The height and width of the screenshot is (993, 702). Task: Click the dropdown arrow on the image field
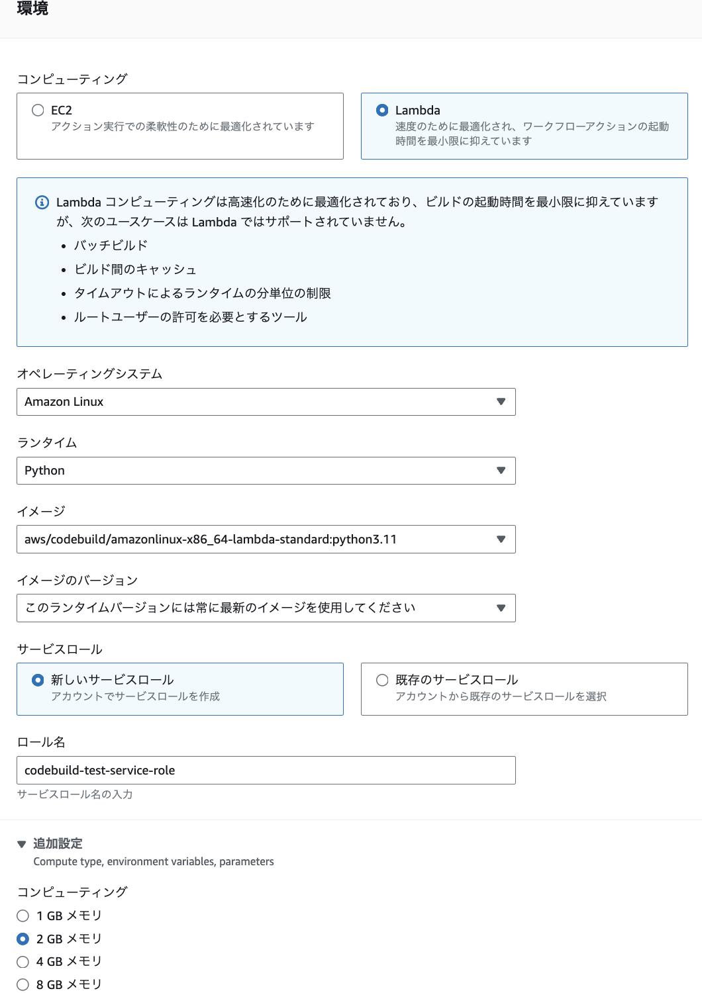click(501, 539)
